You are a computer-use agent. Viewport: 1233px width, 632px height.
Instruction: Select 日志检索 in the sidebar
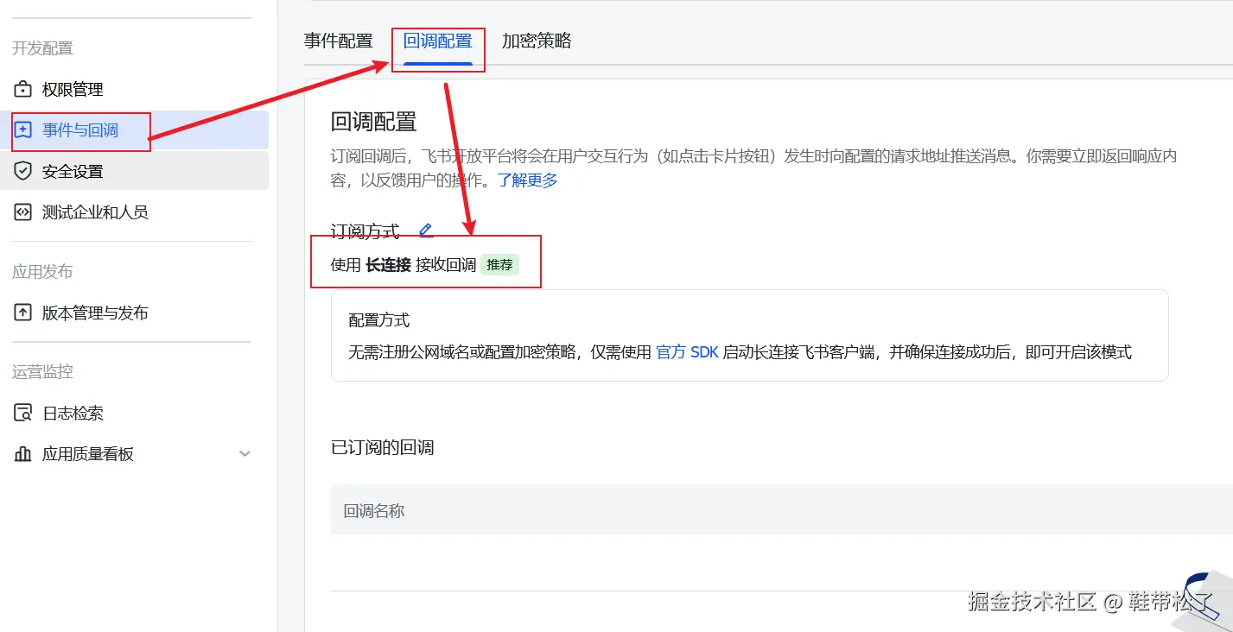tap(80, 413)
